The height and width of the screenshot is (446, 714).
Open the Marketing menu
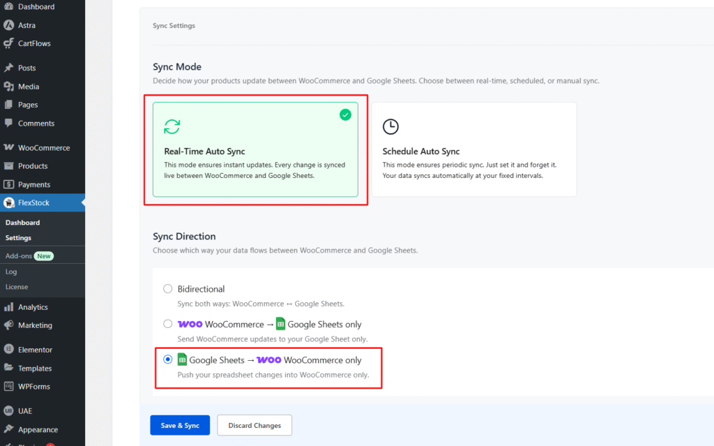tap(43, 325)
